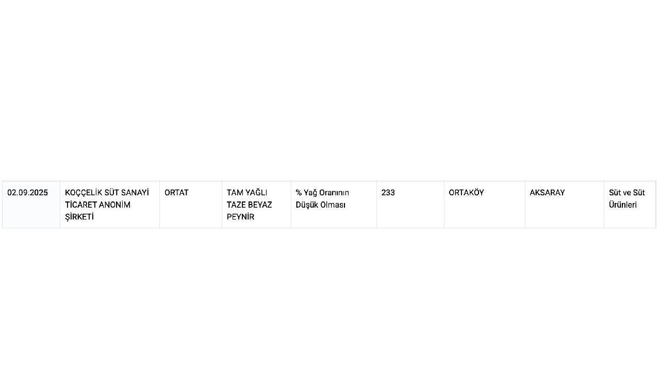Image resolution: width=660 pixels, height=371 pixels.
Task: Click the cell containing number 233
Action: 388,193
